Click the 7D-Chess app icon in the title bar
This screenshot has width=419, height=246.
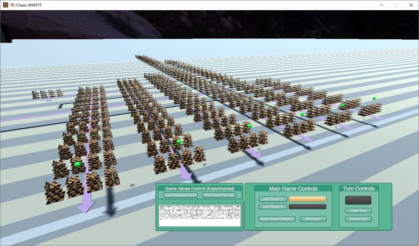point(6,5)
